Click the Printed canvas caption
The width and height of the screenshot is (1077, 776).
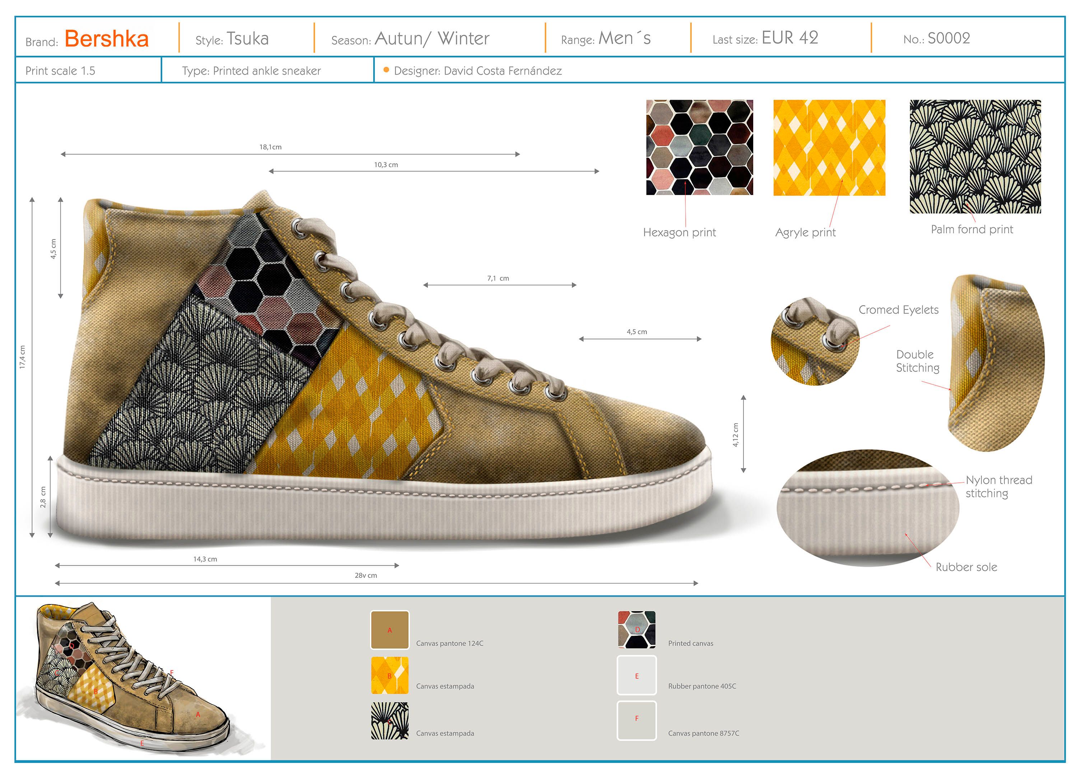click(x=690, y=643)
